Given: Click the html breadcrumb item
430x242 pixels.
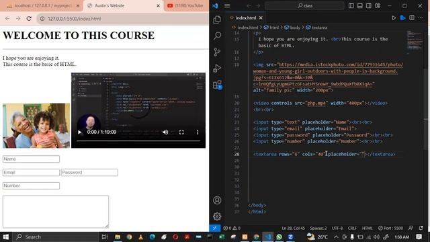Looking at the screenshot, I should click(273, 28).
